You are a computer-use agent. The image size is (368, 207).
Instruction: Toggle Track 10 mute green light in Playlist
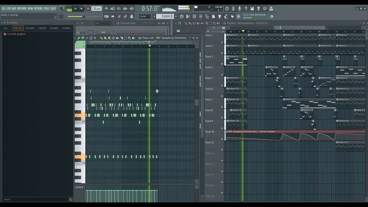click(x=222, y=139)
